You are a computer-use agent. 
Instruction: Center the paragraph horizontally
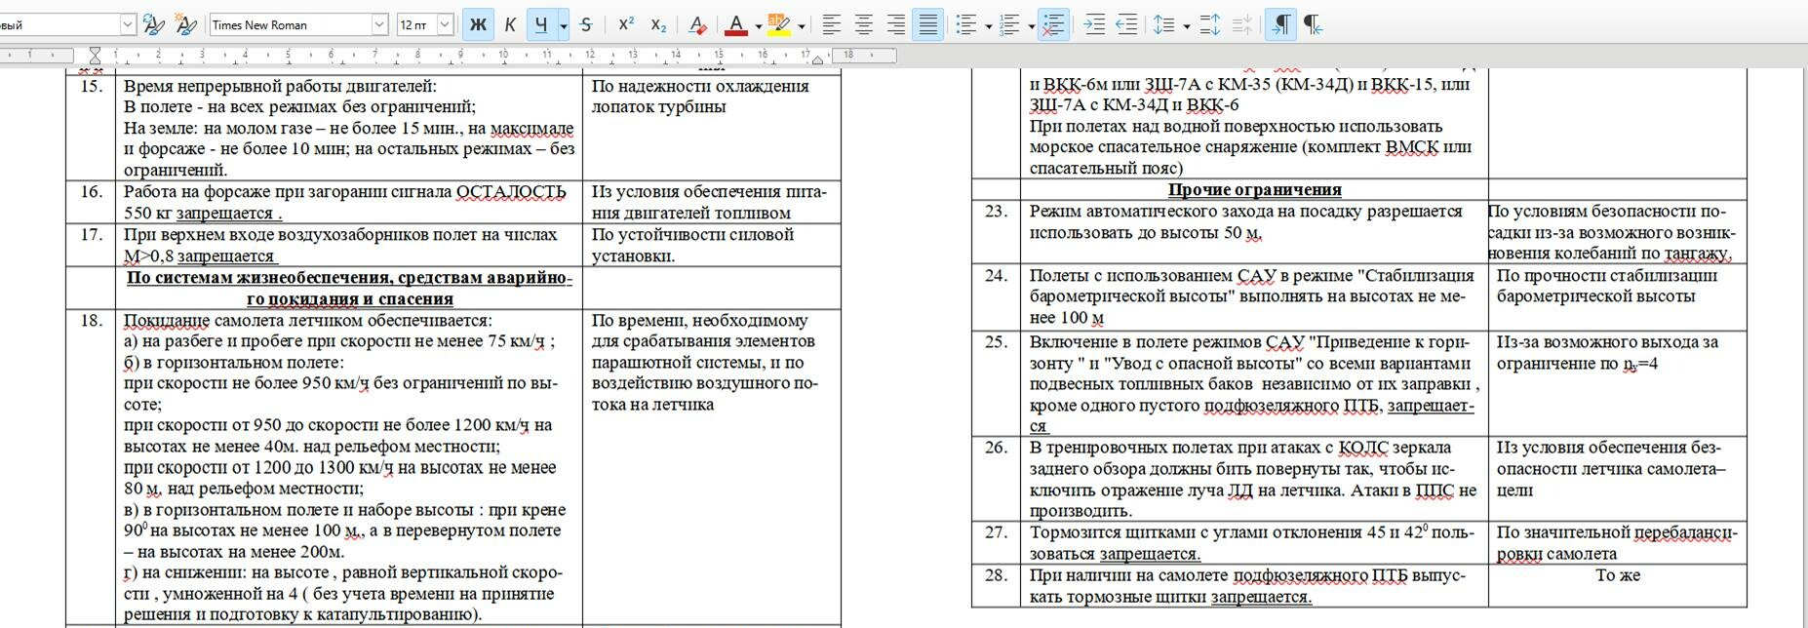[x=864, y=24]
